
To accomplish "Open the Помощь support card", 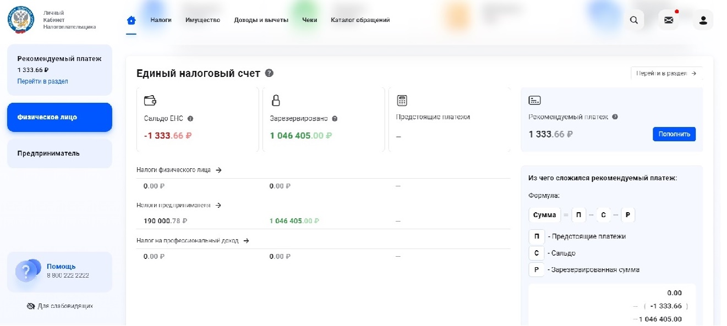I will click(x=59, y=271).
